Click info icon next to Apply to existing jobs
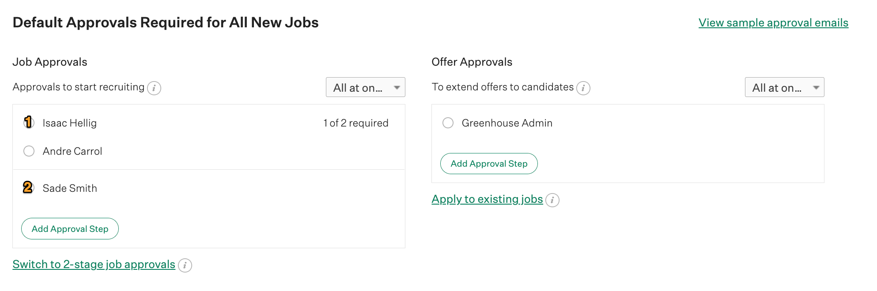The height and width of the screenshot is (291, 877). (552, 200)
